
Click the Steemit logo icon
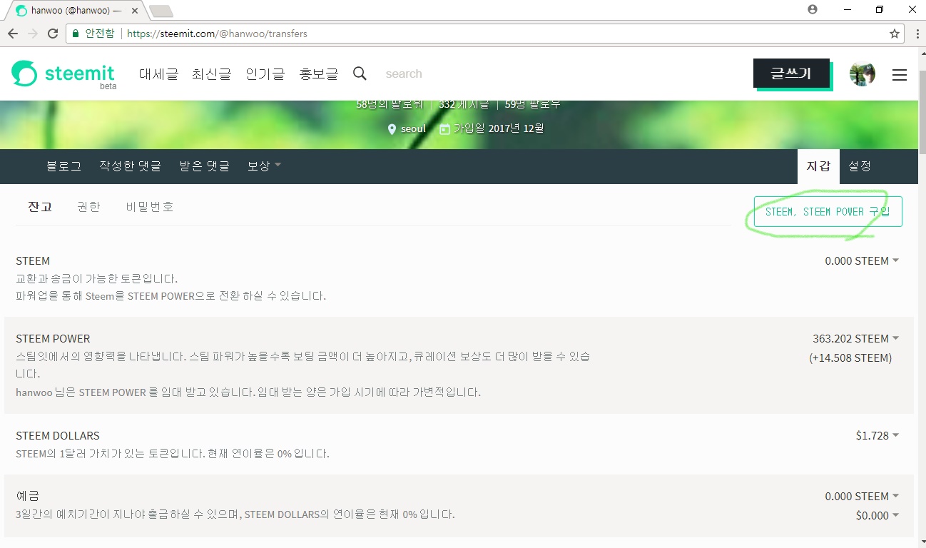tap(24, 73)
